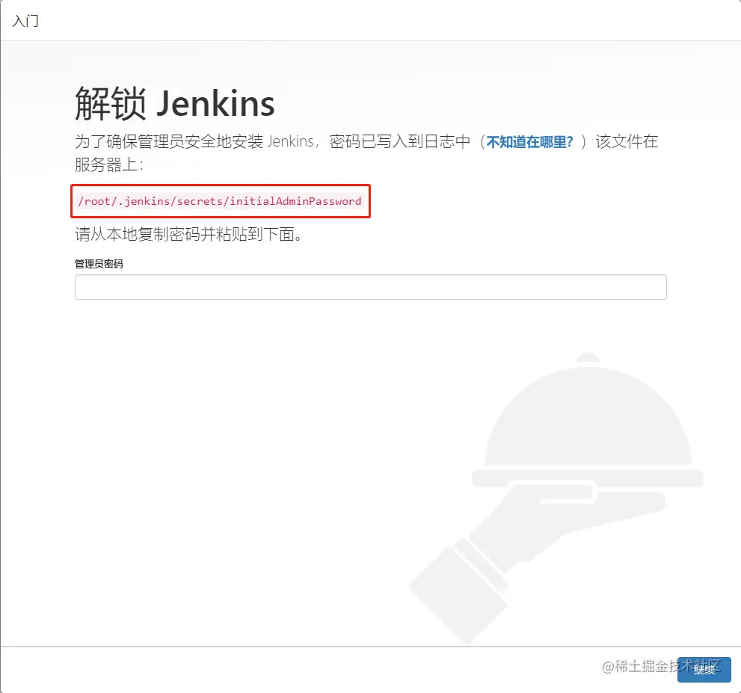Click the administrator password input field
This screenshot has height=693, width=741.
point(371,287)
